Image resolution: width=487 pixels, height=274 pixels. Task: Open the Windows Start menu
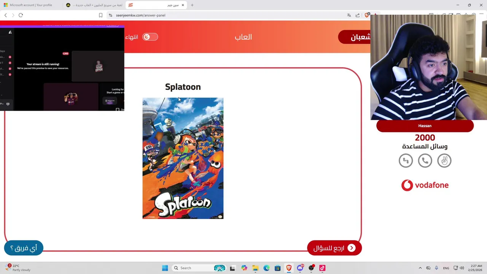[x=165, y=268]
